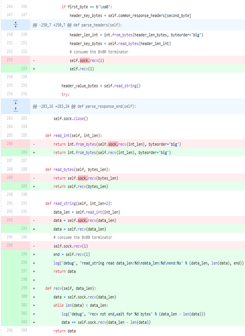Click added 'return self.recv(bytes_len)' line

point(81,186)
